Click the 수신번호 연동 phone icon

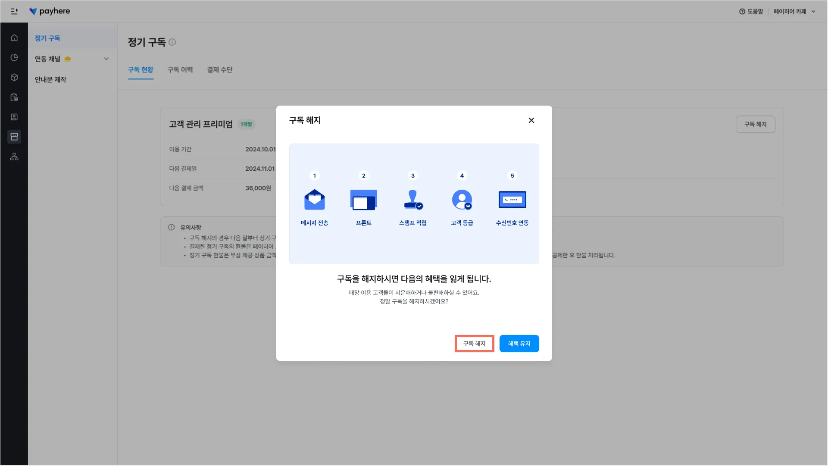[x=512, y=200]
